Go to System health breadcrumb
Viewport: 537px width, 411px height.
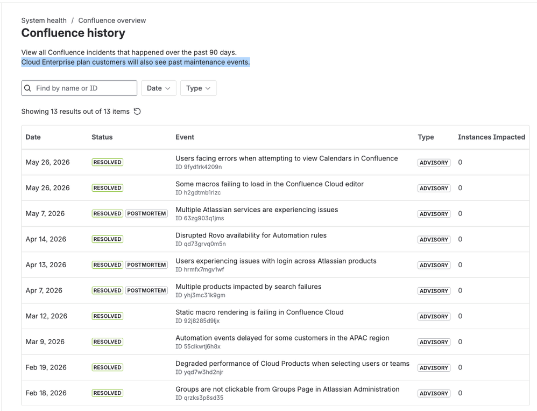(44, 20)
